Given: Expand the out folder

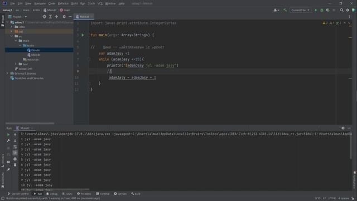Looking at the screenshot, I should click(x=11, y=31).
